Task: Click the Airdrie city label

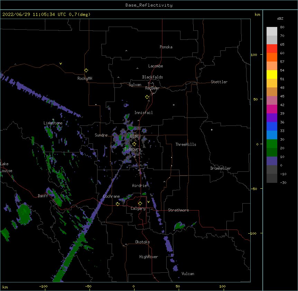Action: click(x=139, y=186)
